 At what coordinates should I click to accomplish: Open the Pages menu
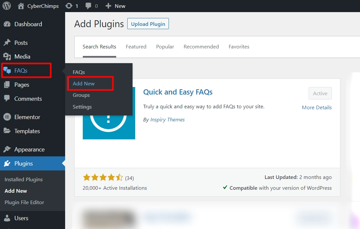coord(33,85)
